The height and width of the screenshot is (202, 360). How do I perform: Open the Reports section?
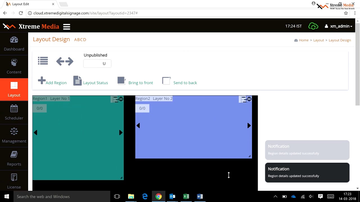click(14, 159)
